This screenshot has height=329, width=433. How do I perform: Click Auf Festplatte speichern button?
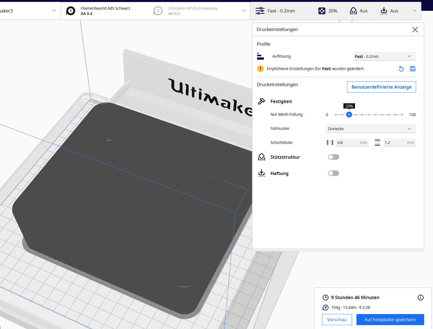click(x=390, y=320)
